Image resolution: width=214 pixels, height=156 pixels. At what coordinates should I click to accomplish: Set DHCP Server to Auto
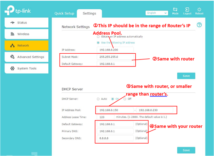click(x=98, y=99)
